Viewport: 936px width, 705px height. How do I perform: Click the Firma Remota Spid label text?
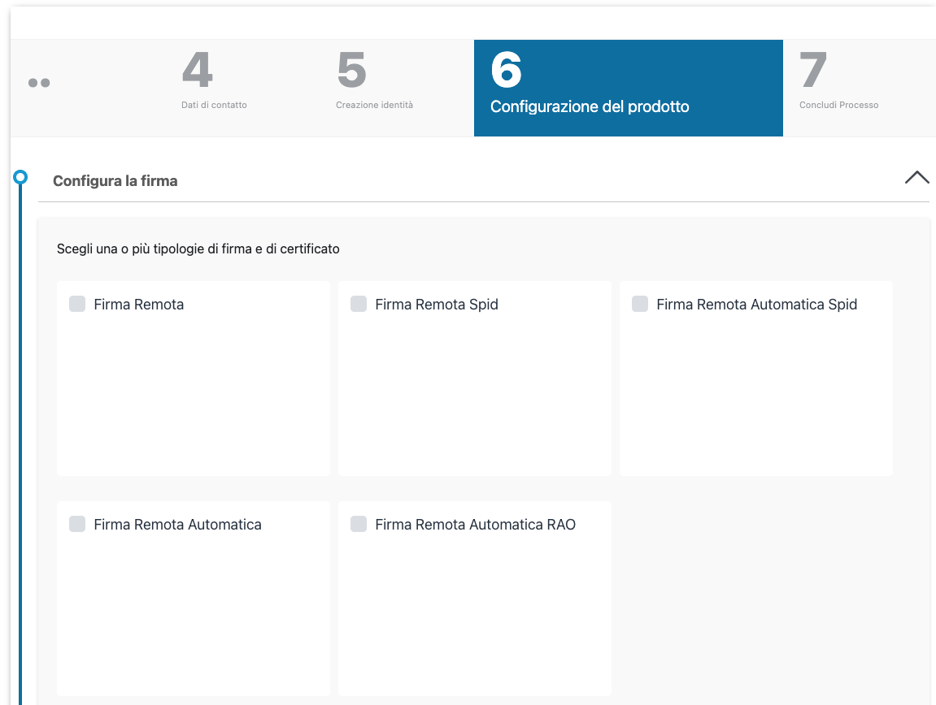point(437,305)
